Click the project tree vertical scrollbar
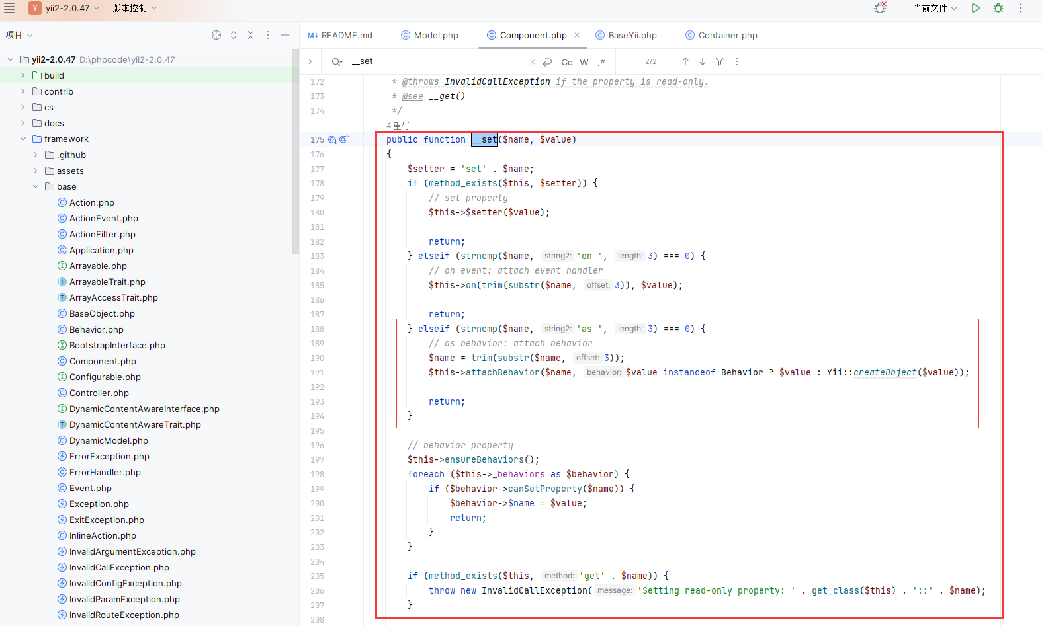Viewport: 1042px width, 626px height. [296, 152]
